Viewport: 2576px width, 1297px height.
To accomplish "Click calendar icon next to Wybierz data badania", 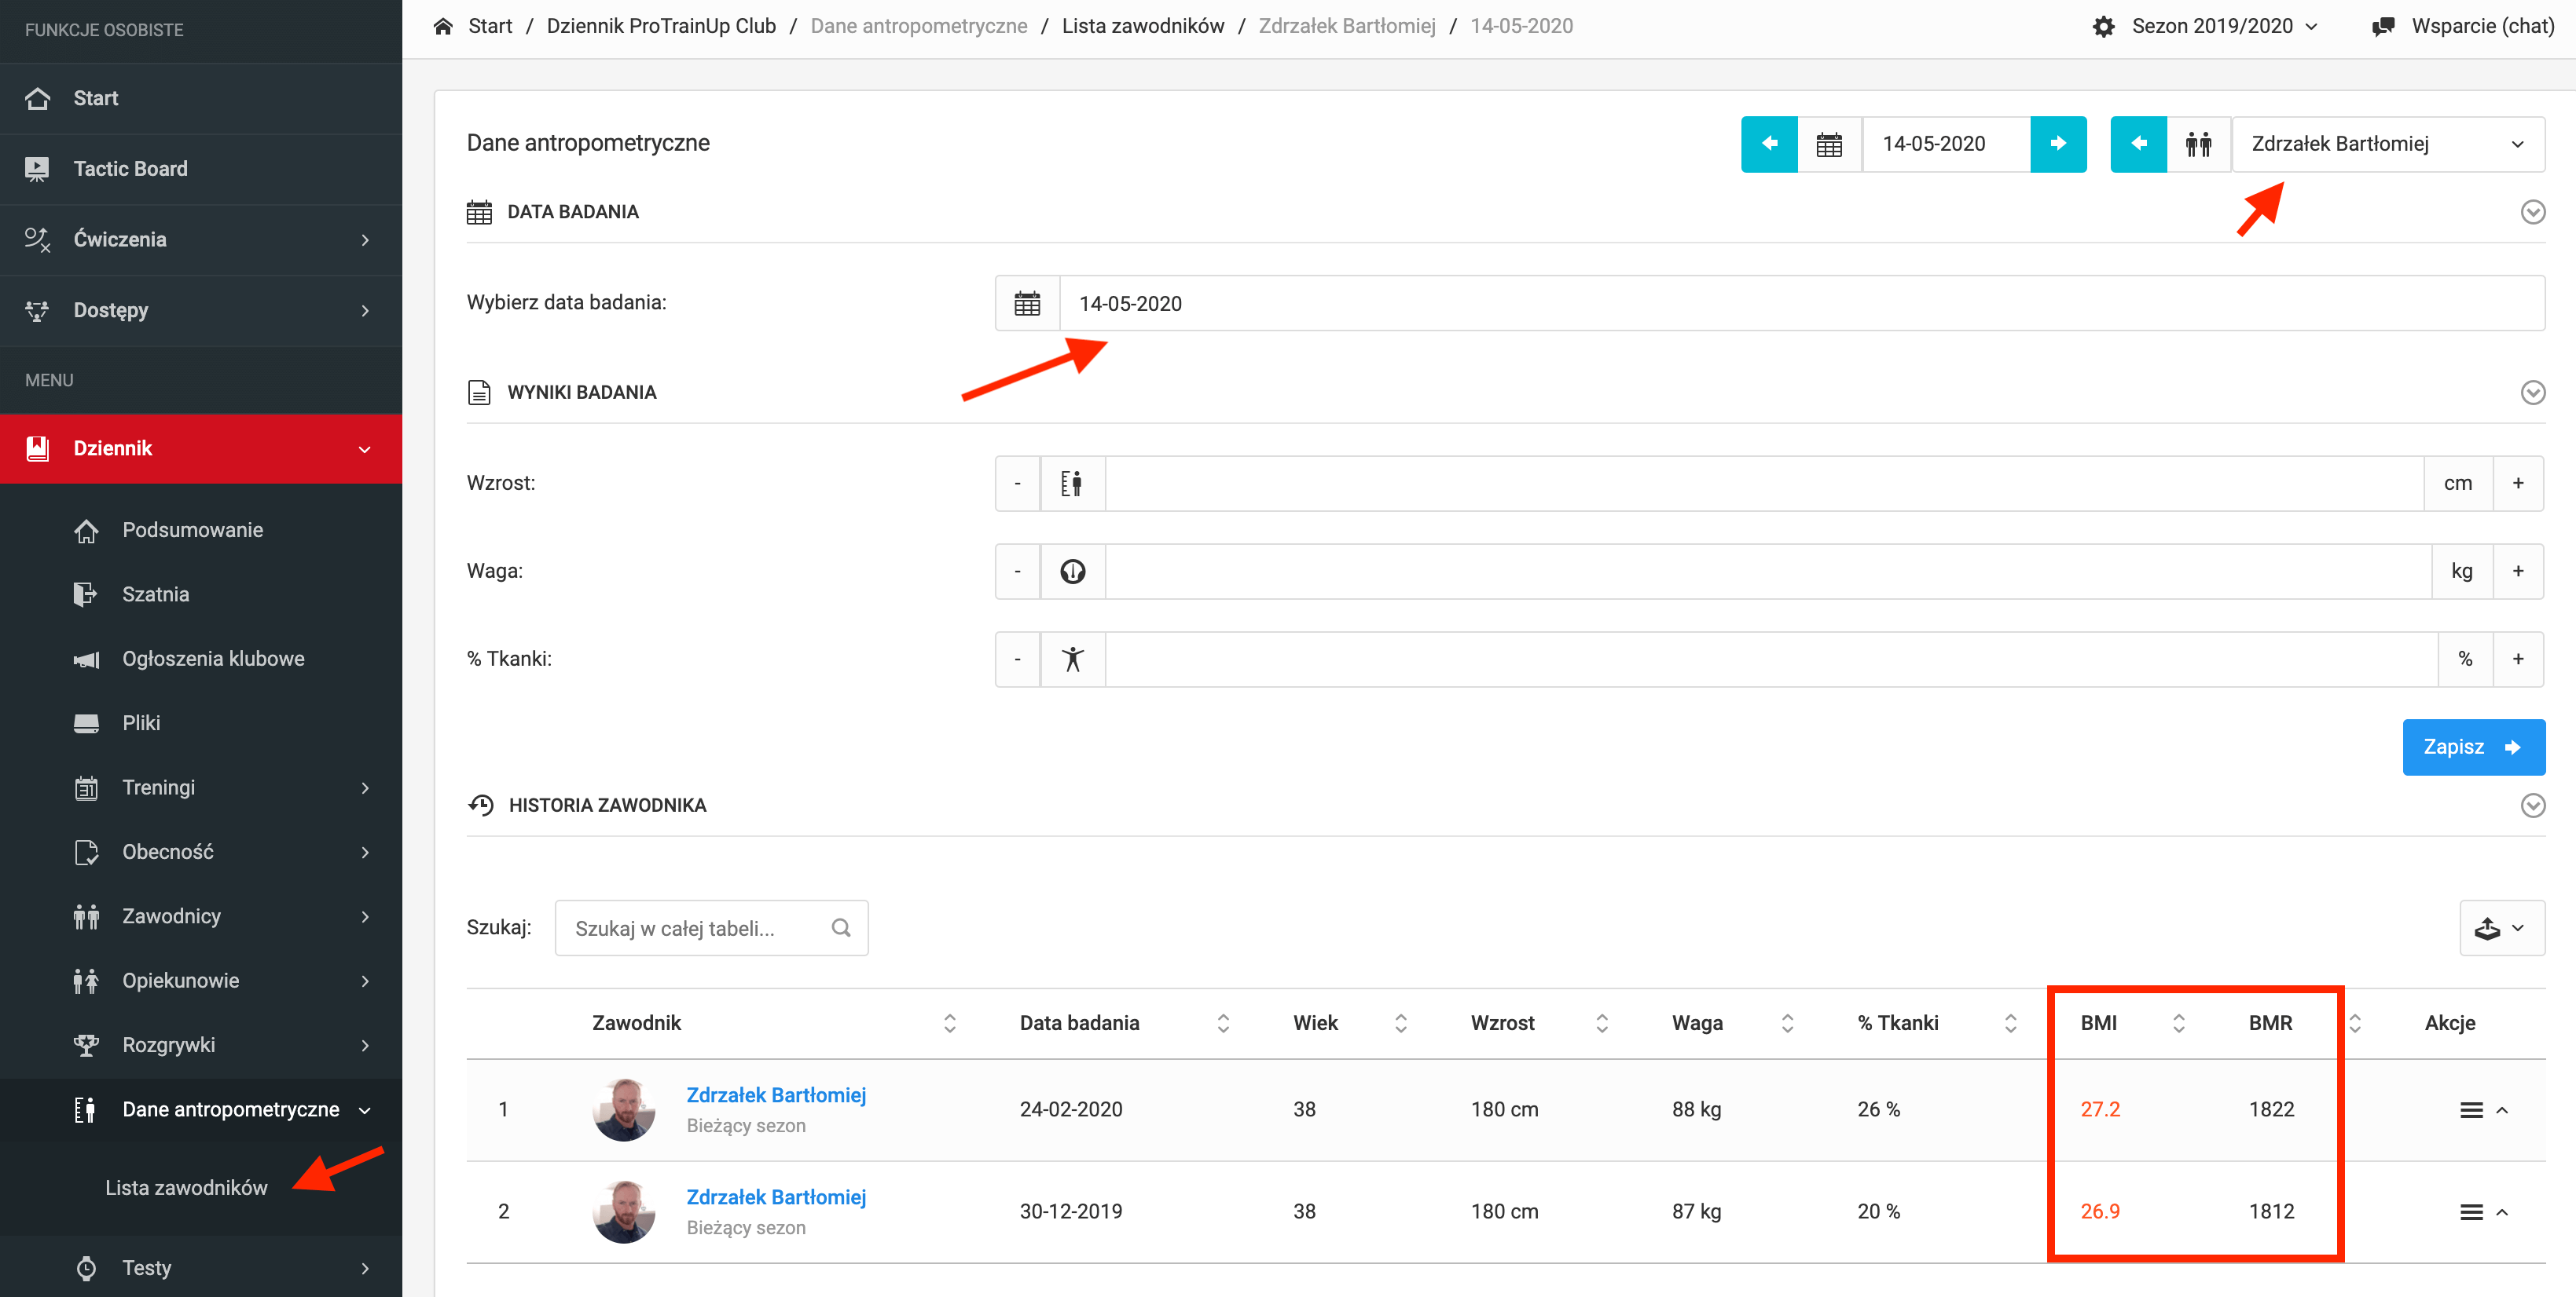I will click(x=1026, y=304).
